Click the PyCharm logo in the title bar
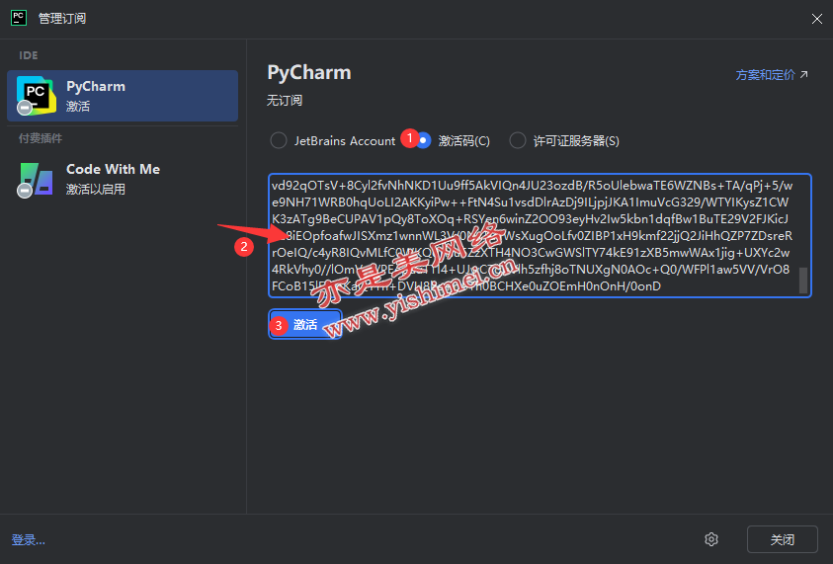This screenshot has width=833, height=564. tap(19, 18)
